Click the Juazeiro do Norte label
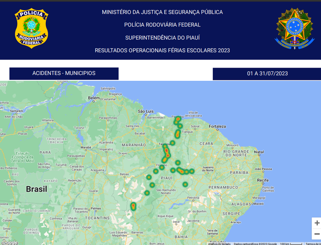Image resolution: width=321 pixels, height=245 pixels. (x=208, y=169)
